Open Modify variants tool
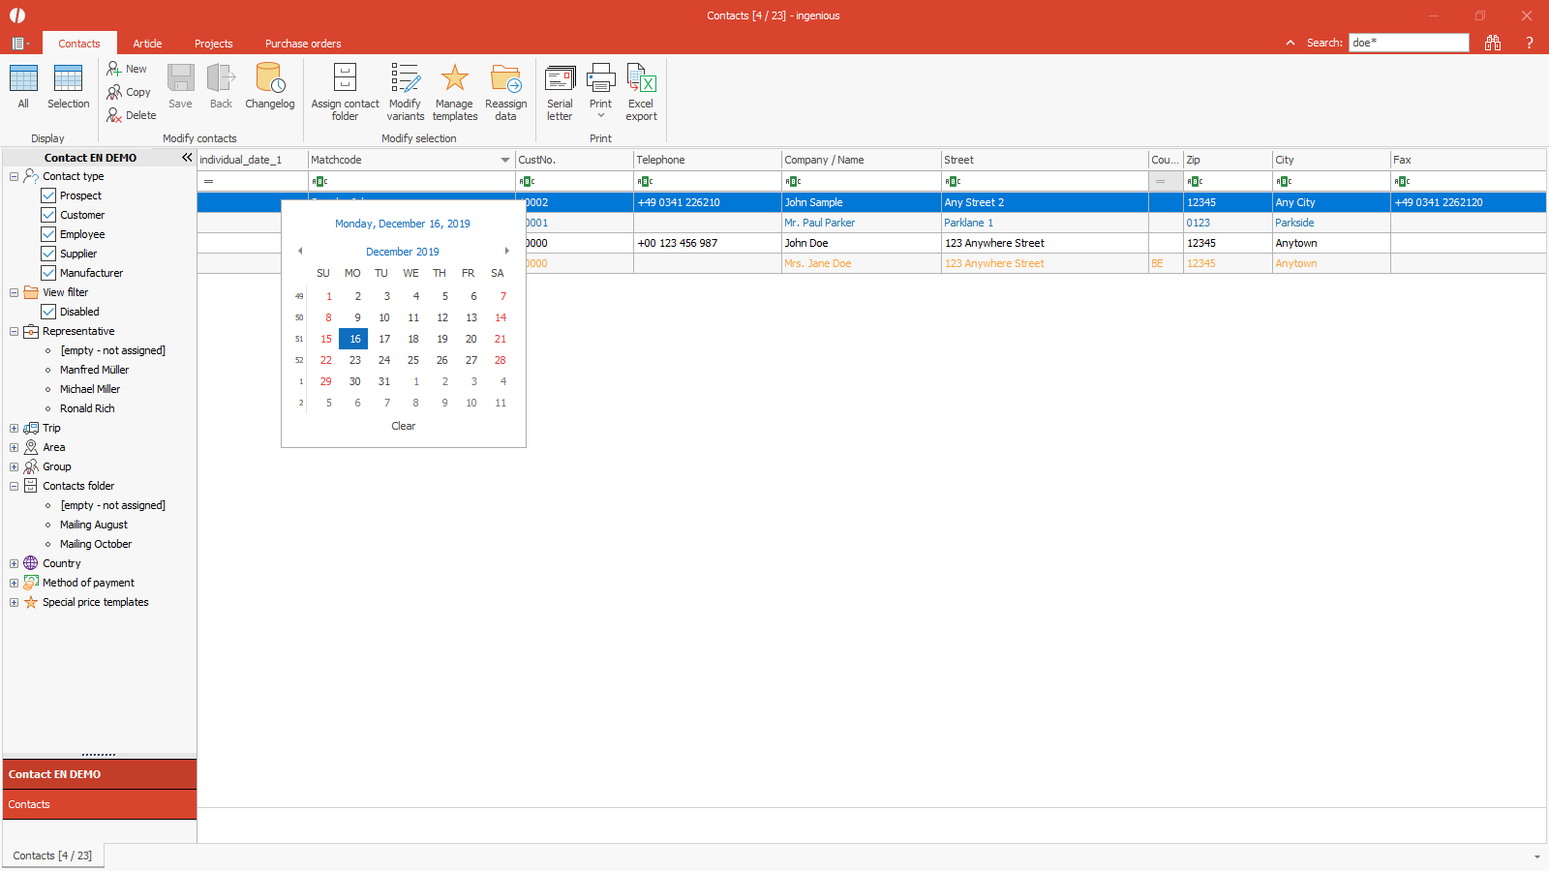Screen dimensions: 1549x871 (x=405, y=79)
